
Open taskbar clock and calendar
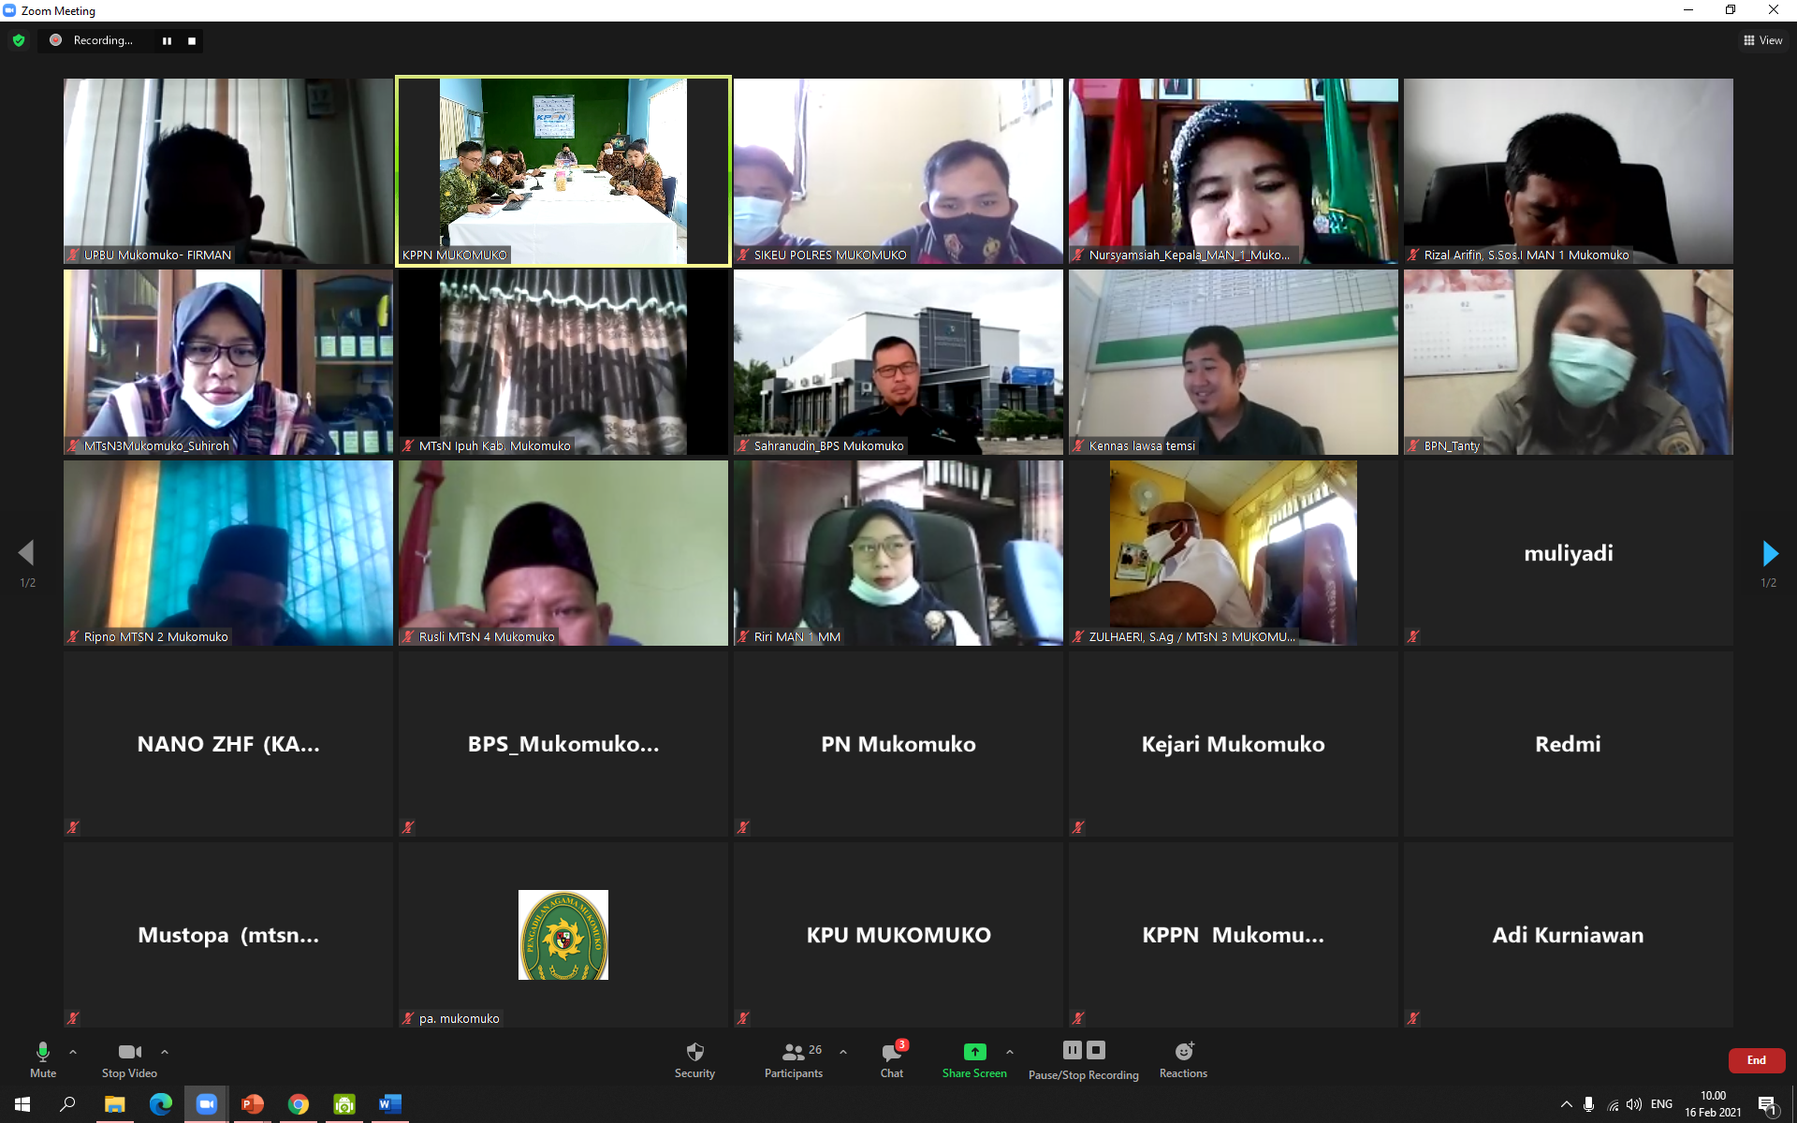pyautogui.click(x=1713, y=1104)
